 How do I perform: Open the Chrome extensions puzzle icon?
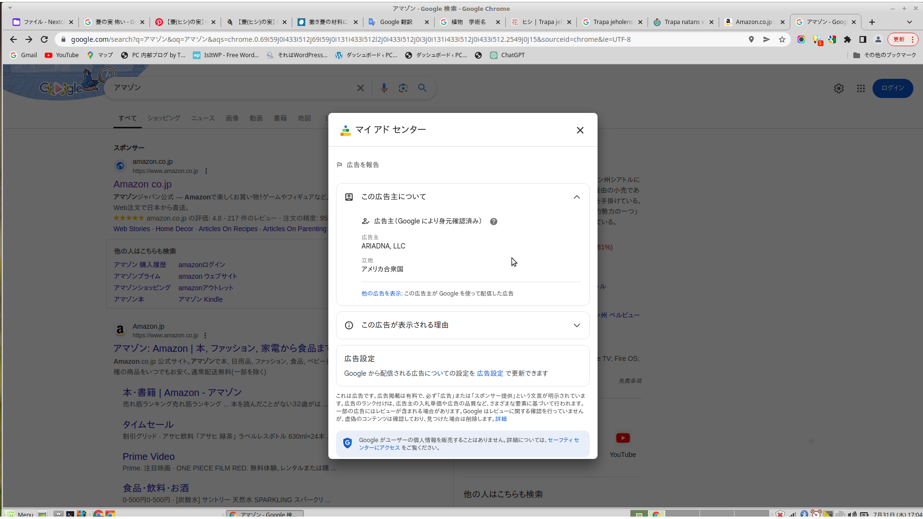coord(848,39)
